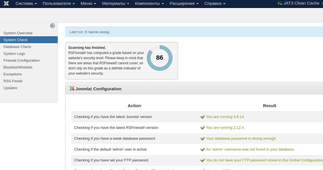Click the checkmark beside 'You are running 3.9.14.'
The width and height of the screenshot is (323, 170).
[203, 117]
